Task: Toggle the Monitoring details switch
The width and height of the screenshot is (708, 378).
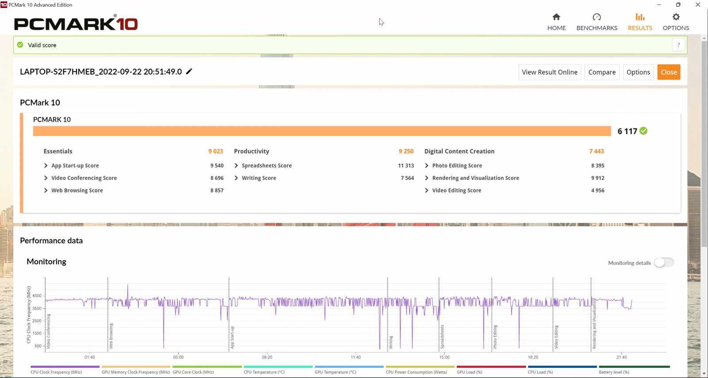Action: tap(664, 263)
